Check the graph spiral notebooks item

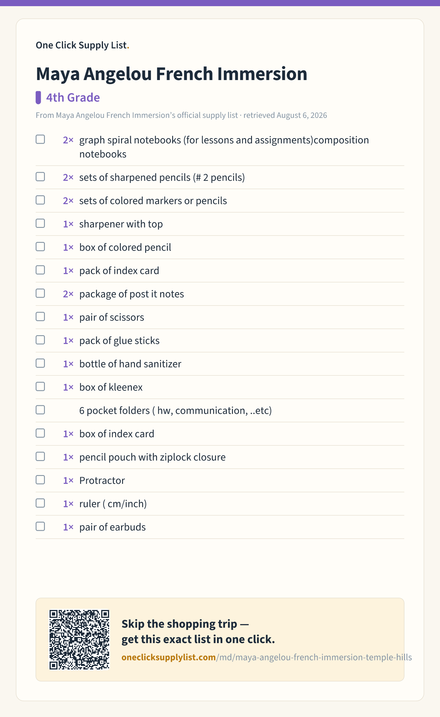click(40, 139)
